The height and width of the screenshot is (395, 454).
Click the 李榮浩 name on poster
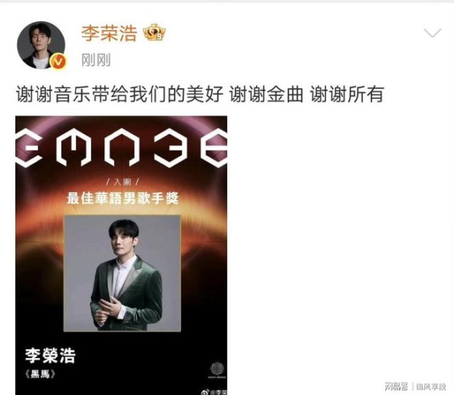click(51, 356)
